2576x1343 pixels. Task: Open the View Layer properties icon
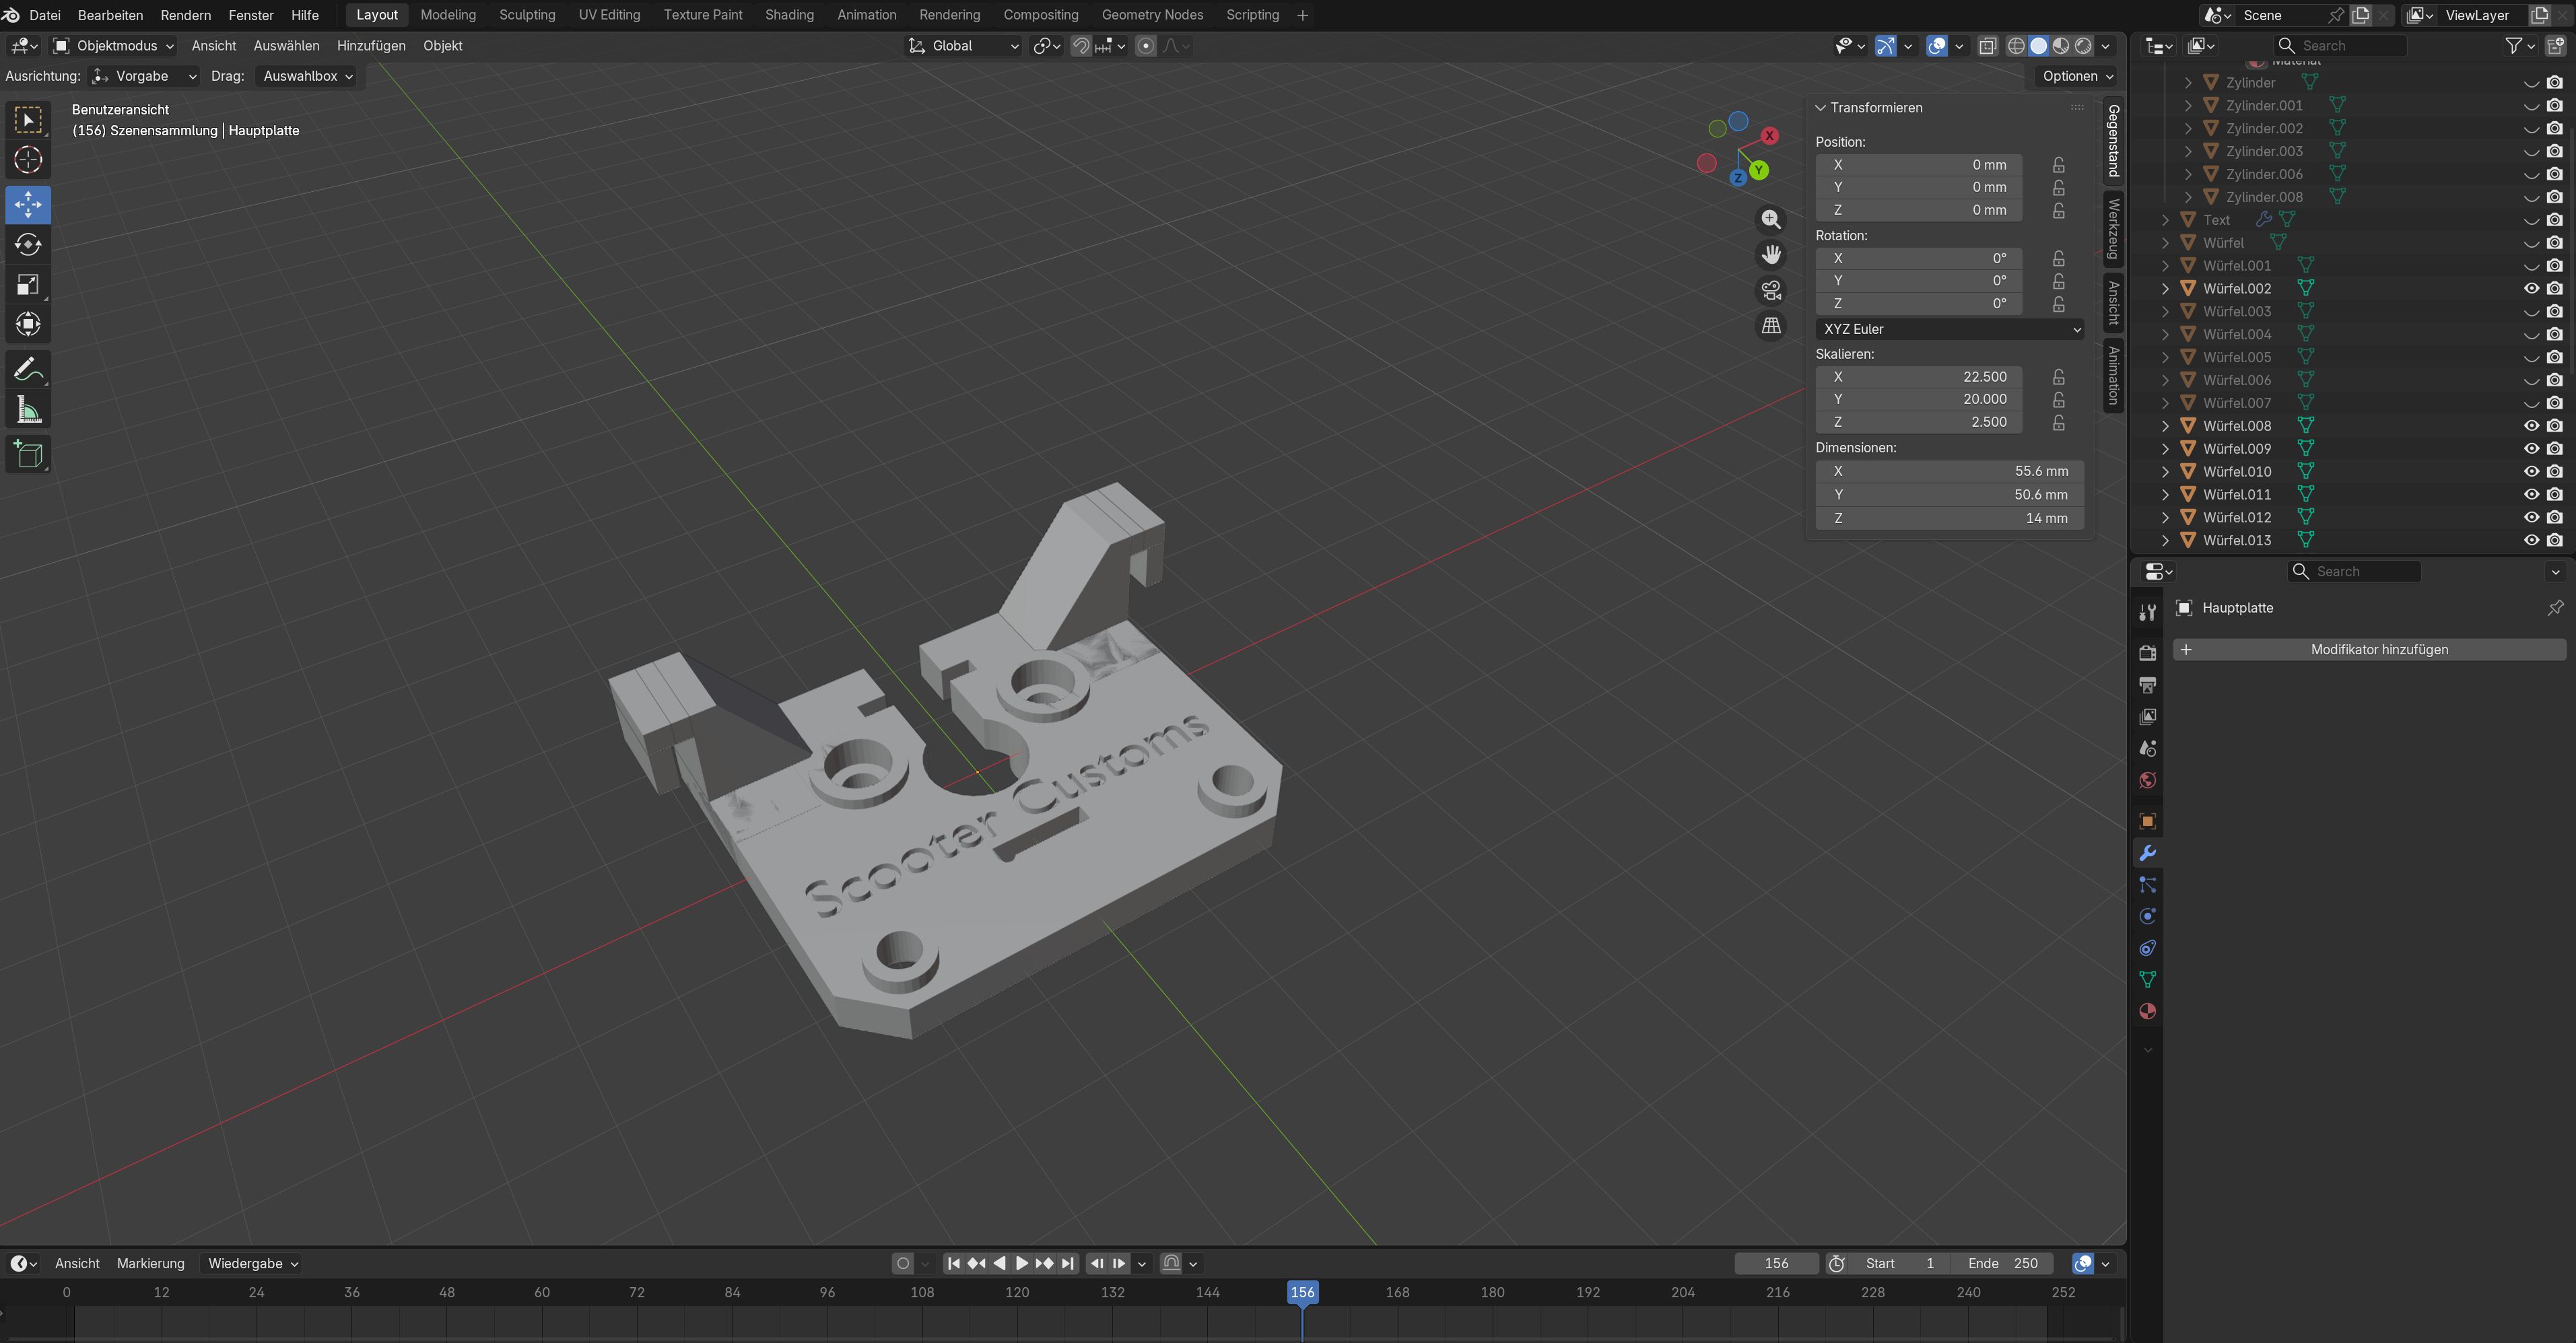coord(2147,717)
